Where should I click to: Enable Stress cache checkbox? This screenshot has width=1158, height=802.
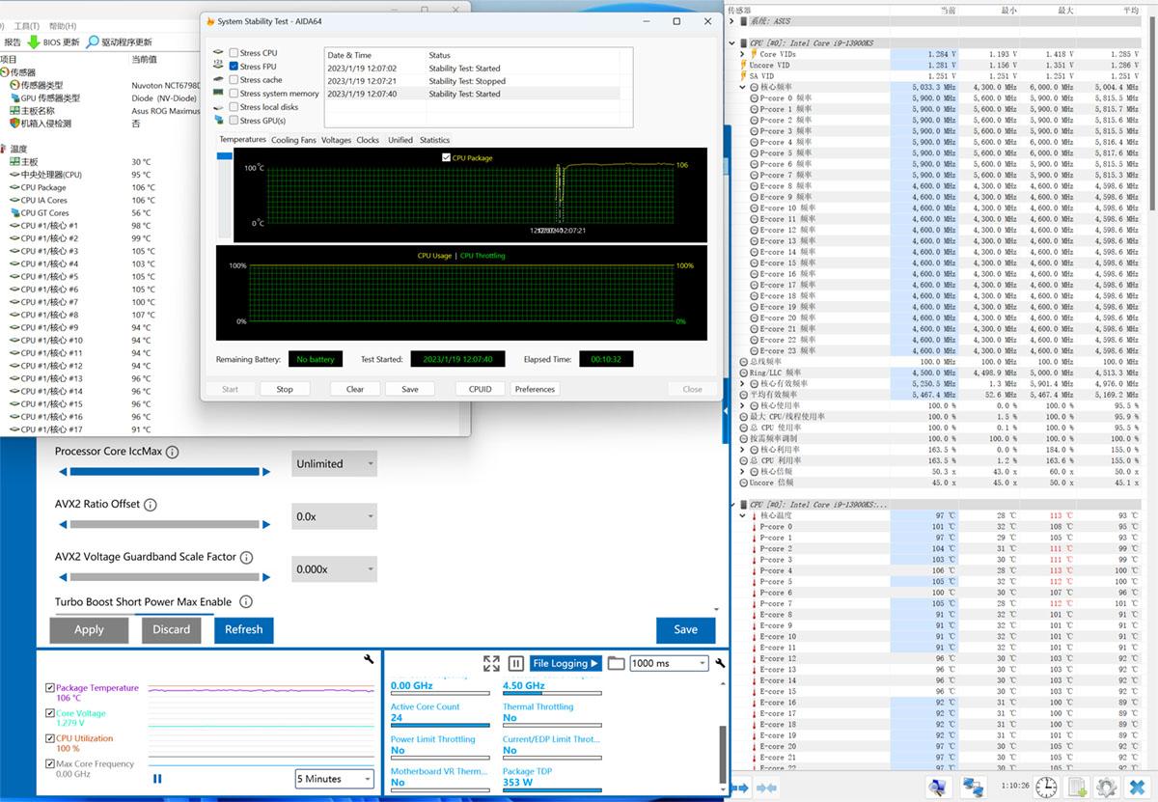pyautogui.click(x=234, y=80)
